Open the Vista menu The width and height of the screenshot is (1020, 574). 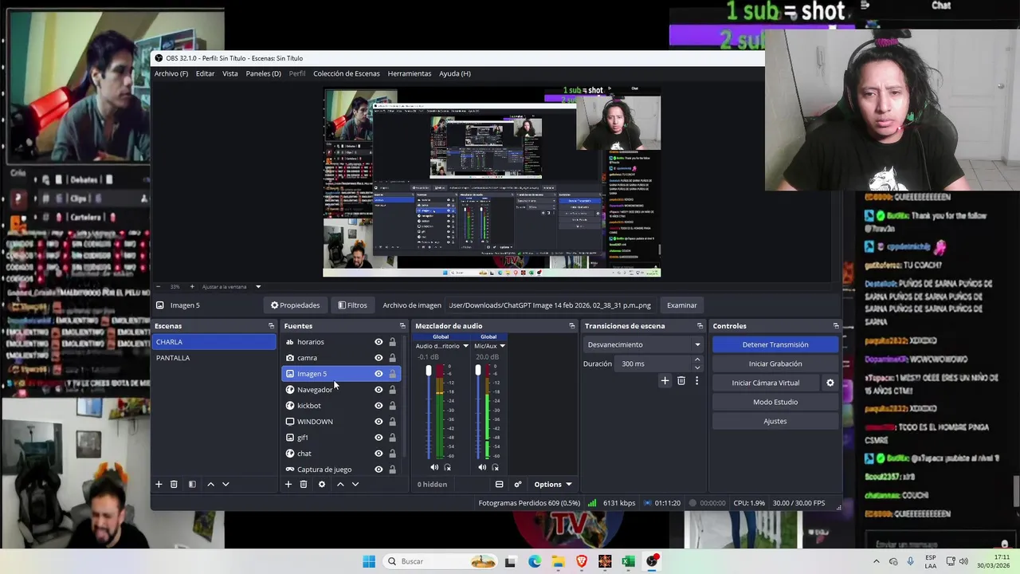pyautogui.click(x=229, y=73)
